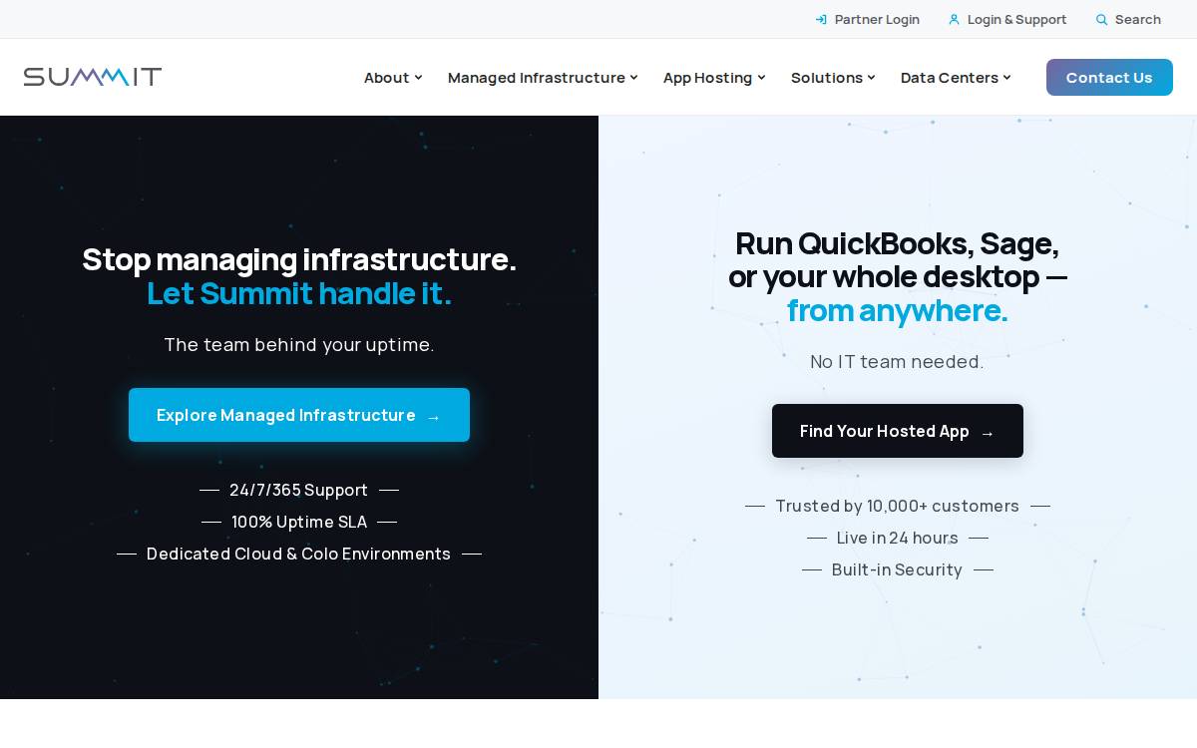Click Explore Managed Infrastructure button
Viewport: 1197px width, 748px height.
299,415
